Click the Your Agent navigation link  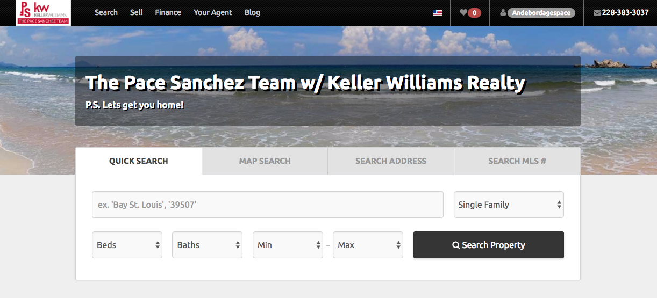pos(213,12)
